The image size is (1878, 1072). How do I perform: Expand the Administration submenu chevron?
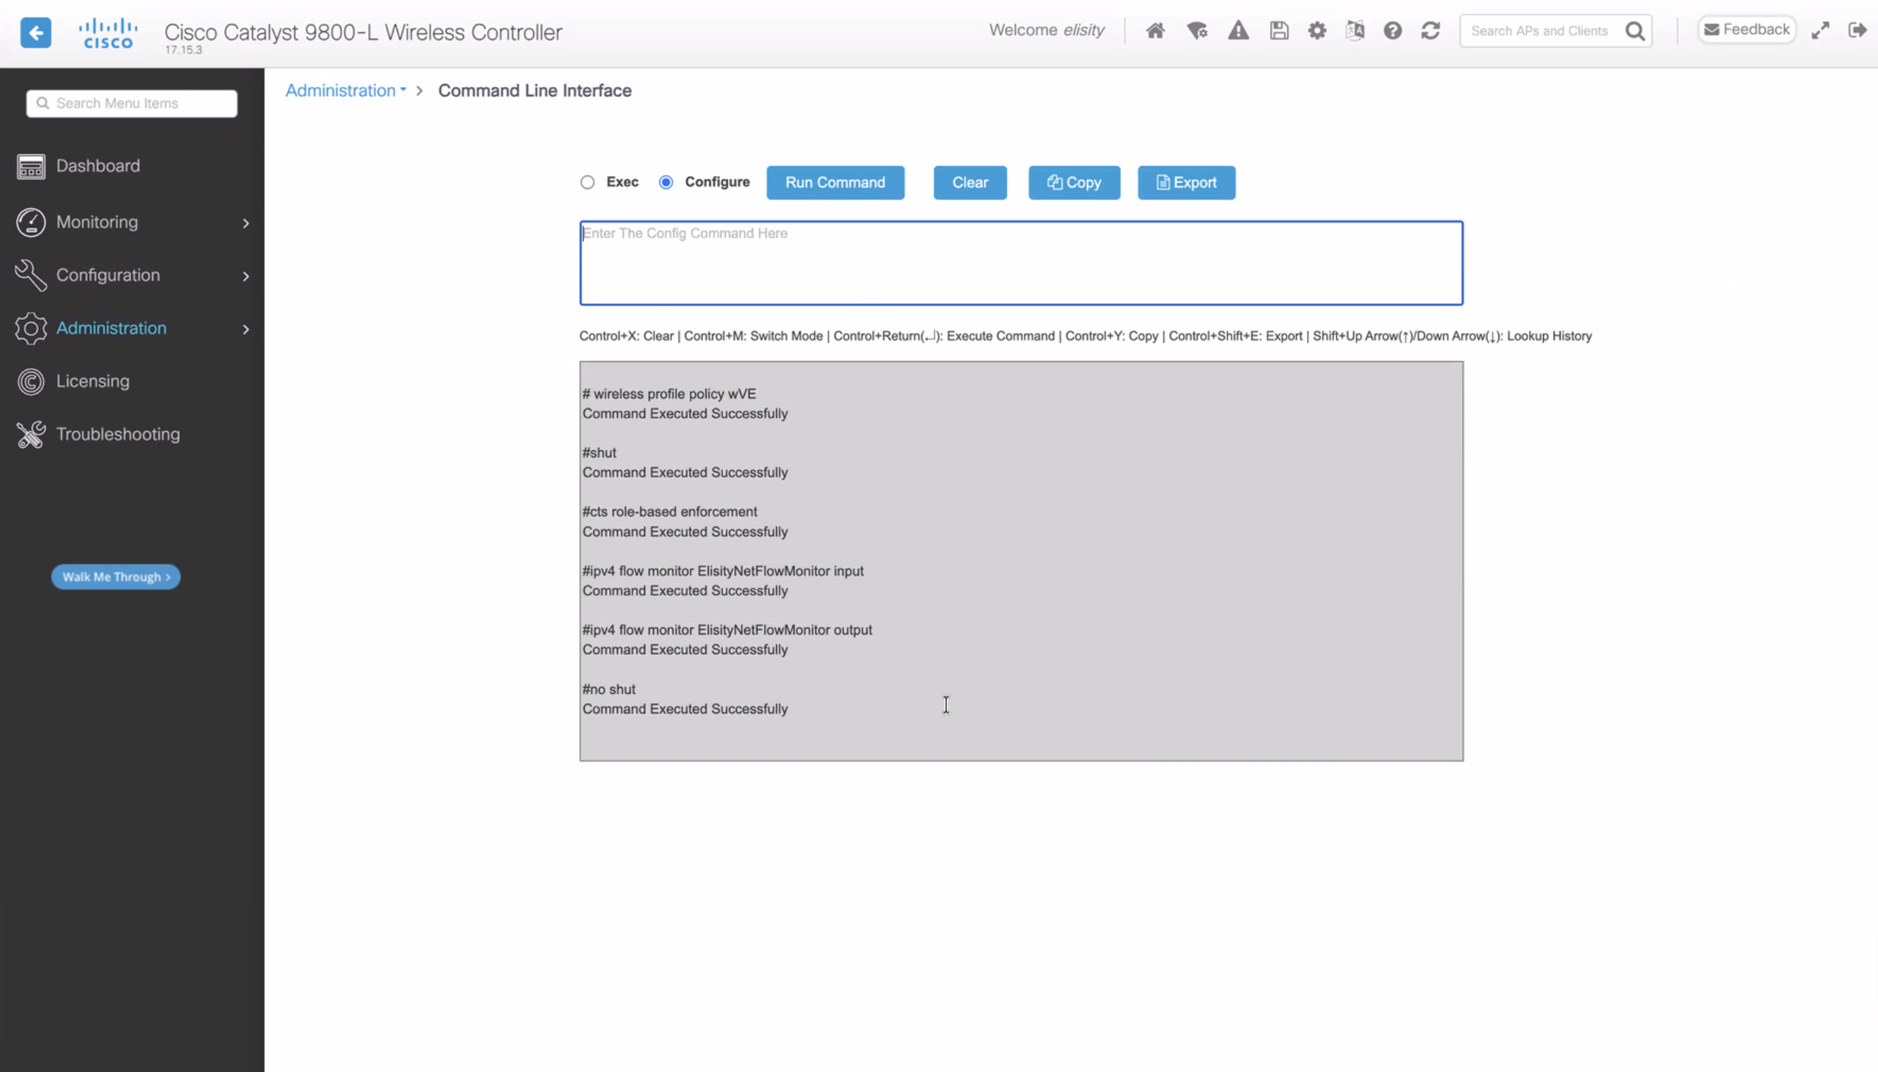[246, 329]
